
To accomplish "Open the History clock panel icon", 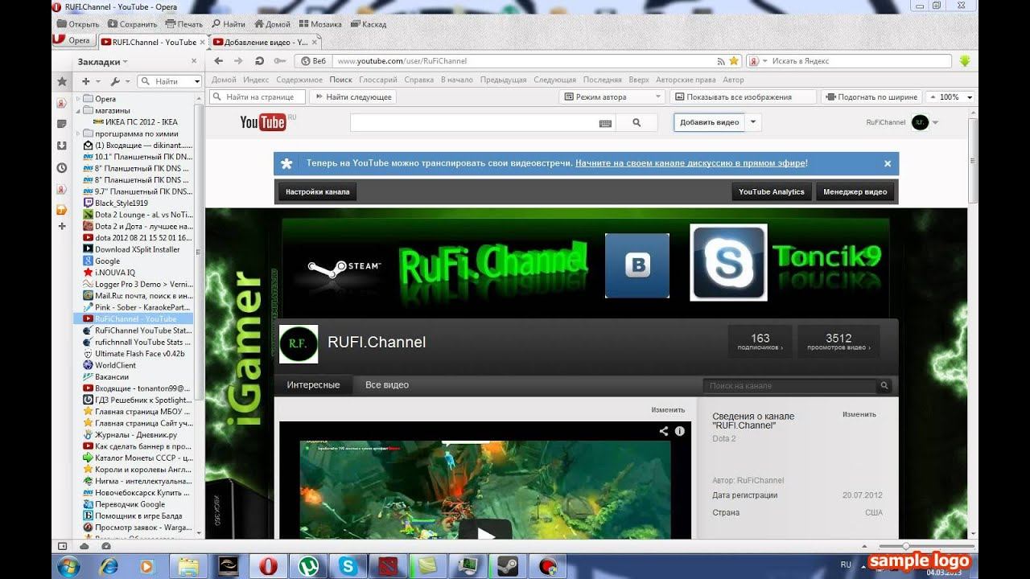I will point(61,168).
